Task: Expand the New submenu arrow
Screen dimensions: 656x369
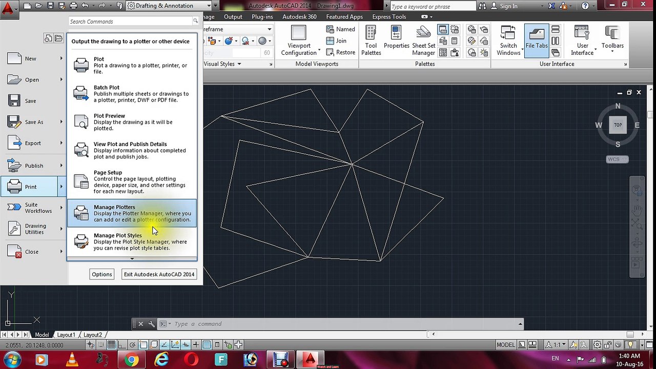Action: click(61, 58)
